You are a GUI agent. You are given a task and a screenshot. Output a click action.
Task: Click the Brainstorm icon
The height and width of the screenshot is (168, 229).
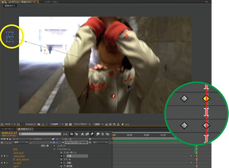[x=98, y=134]
